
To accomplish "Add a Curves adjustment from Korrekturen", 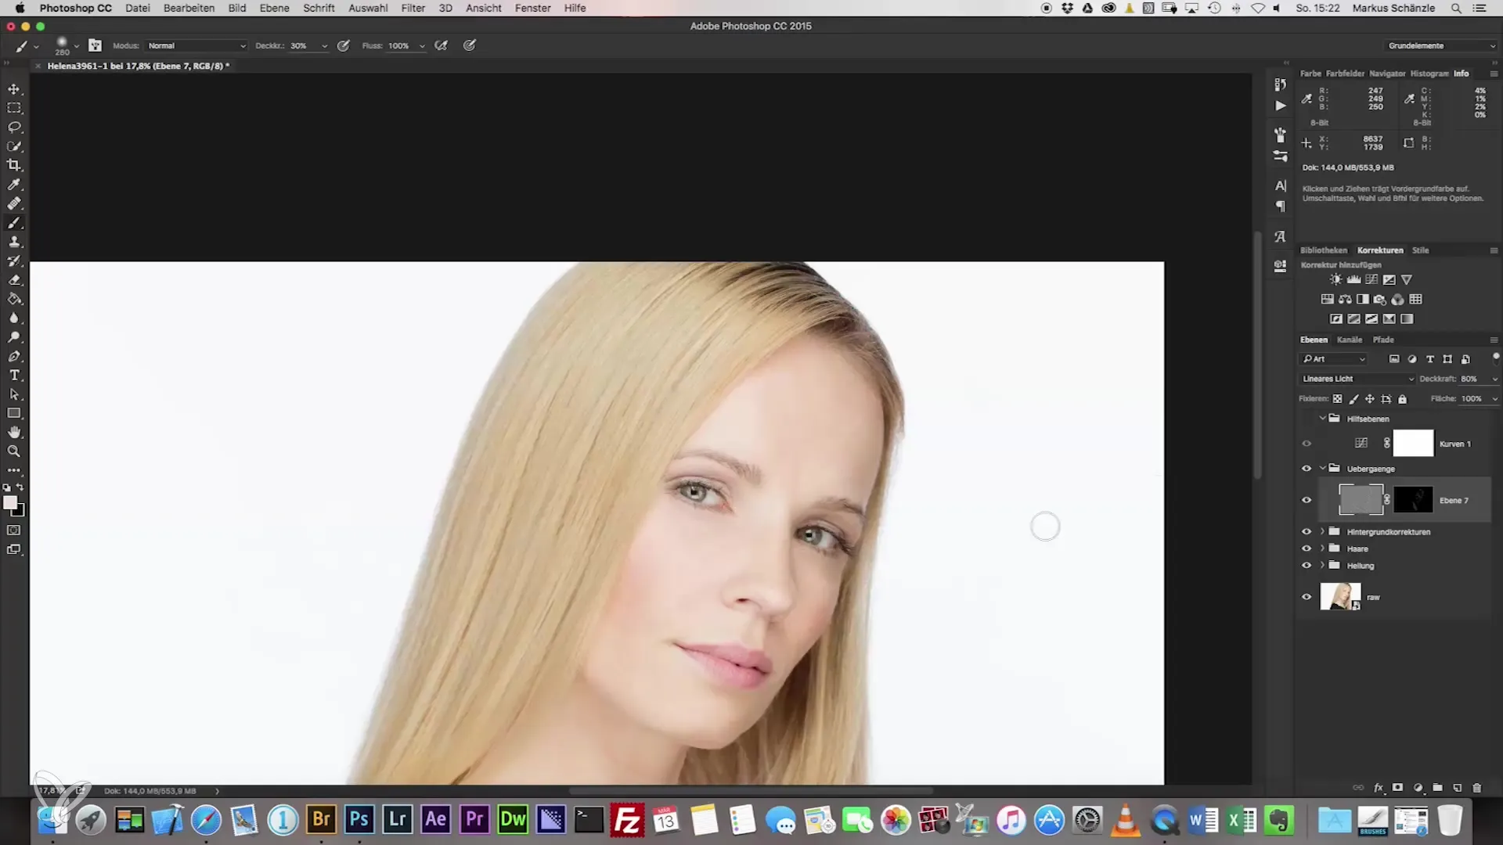I will [x=1371, y=280].
